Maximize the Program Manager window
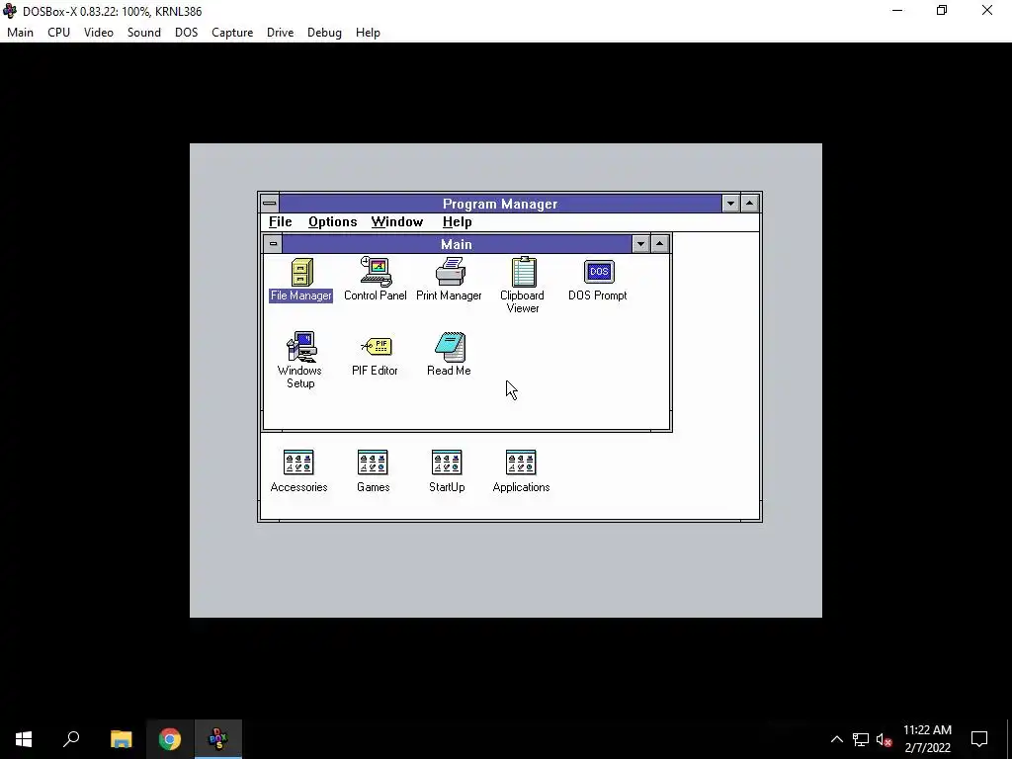The height and width of the screenshot is (759, 1012). [749, 204]
